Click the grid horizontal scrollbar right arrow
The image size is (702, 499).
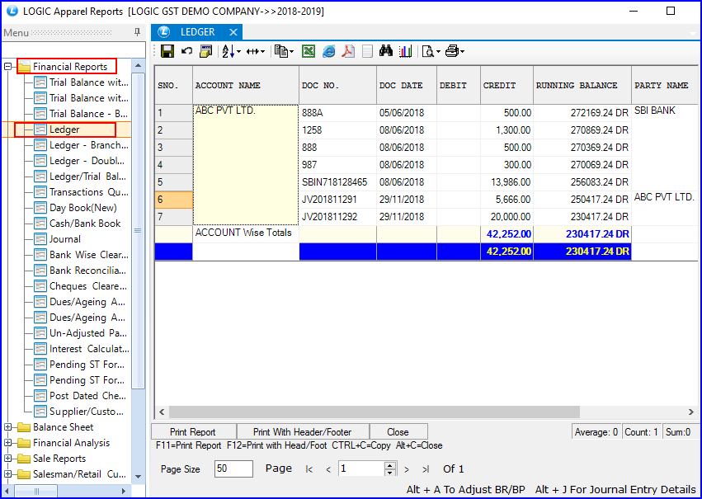(x=690, y=412)
